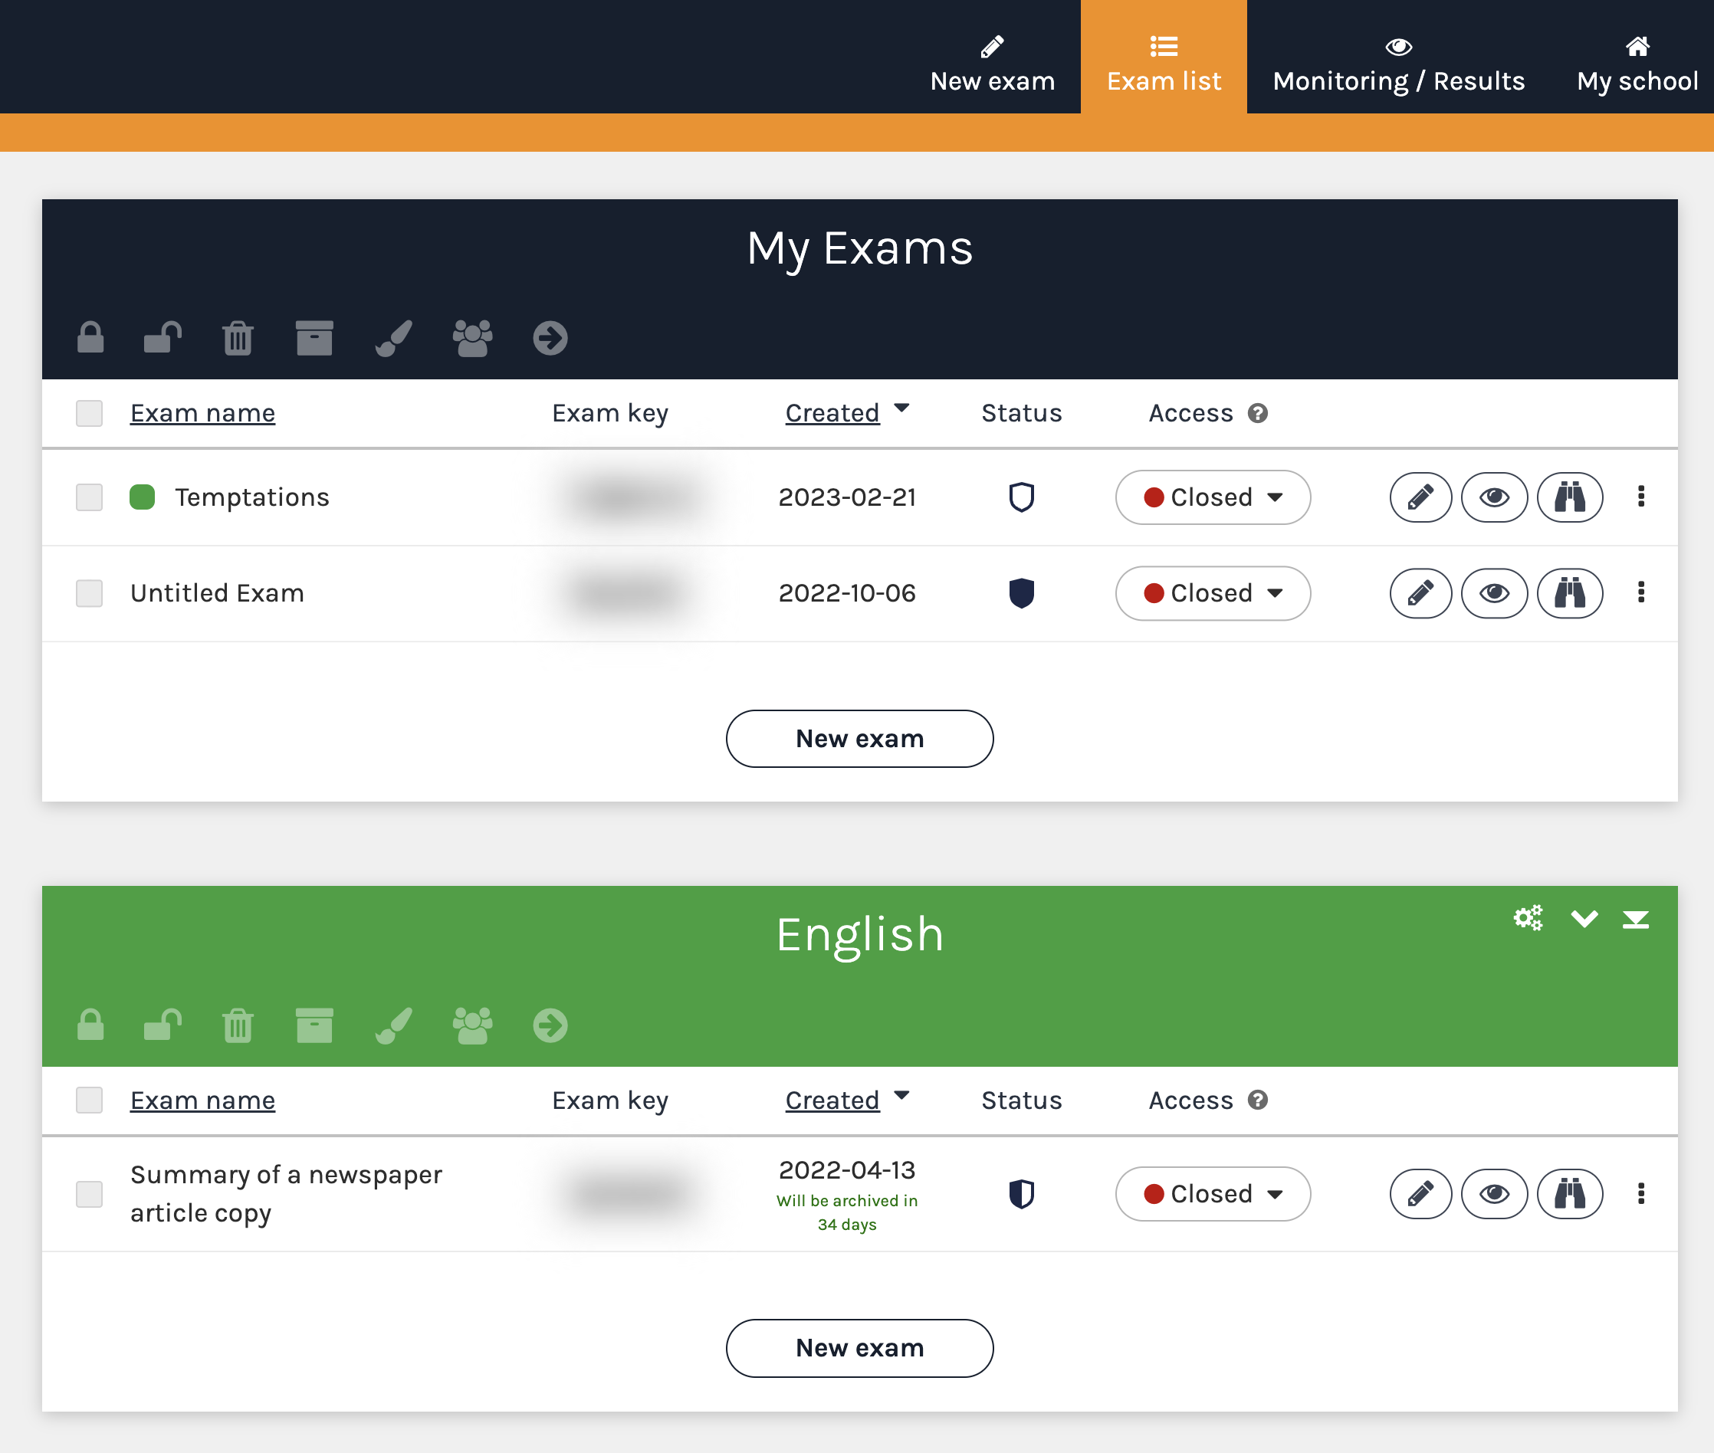This screenshot has height=1453, width=1714.
Task: Click the share with group icon
Action: pyautogui.click(x=472, y=338)
